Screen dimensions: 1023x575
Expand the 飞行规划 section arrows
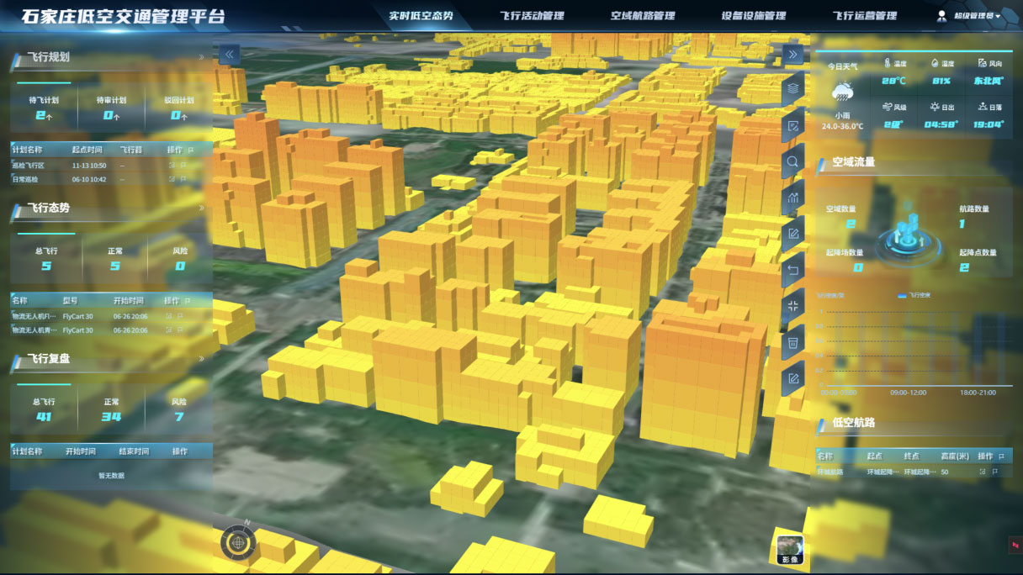pyautogui.click(x=202, y=58)
